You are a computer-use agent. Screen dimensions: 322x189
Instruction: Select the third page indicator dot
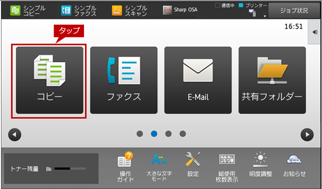[x=169, y=134]
